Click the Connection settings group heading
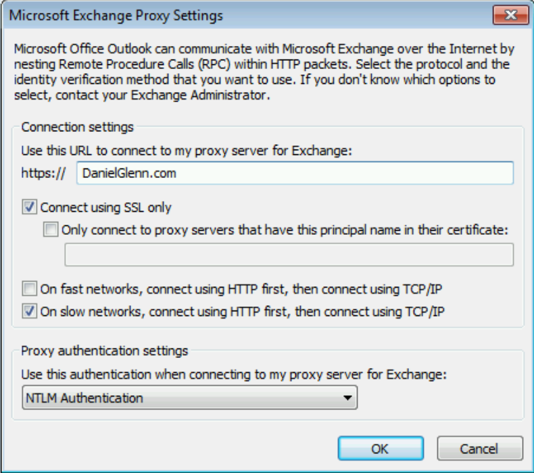 pyautogui.click(x=78, y=127)
